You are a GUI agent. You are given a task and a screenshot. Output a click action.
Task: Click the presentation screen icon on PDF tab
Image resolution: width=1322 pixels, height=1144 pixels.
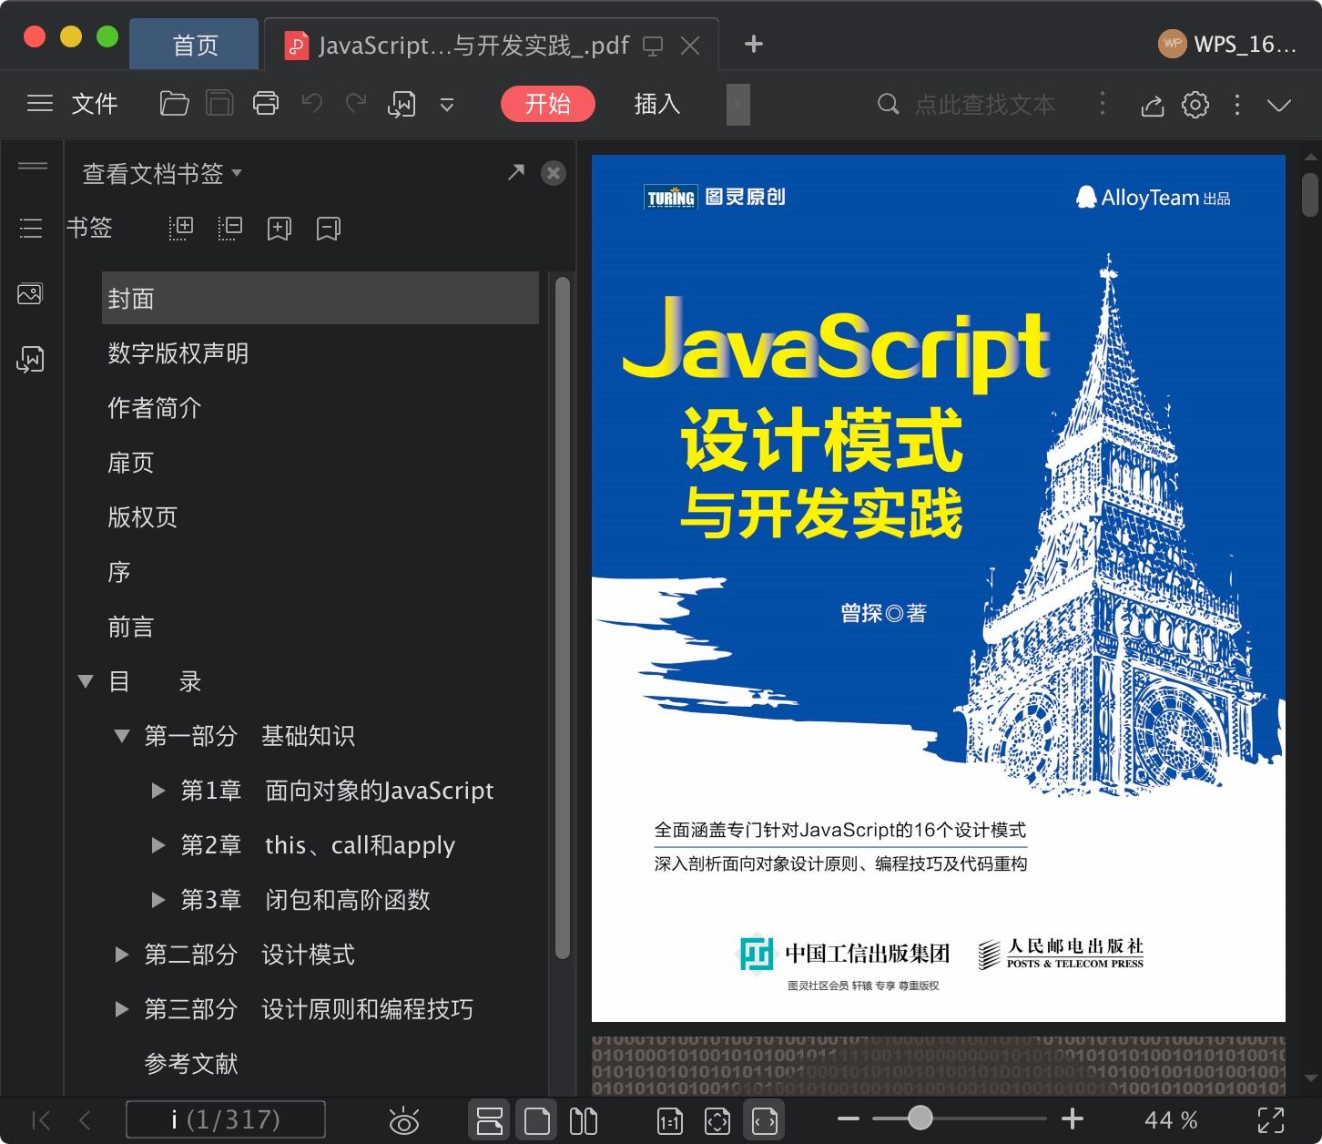(x=653, y=46)
